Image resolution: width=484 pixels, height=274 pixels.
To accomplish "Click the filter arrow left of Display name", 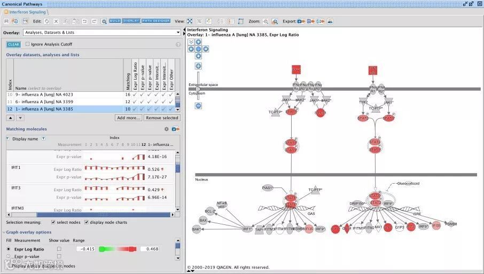I will (7, 138).
